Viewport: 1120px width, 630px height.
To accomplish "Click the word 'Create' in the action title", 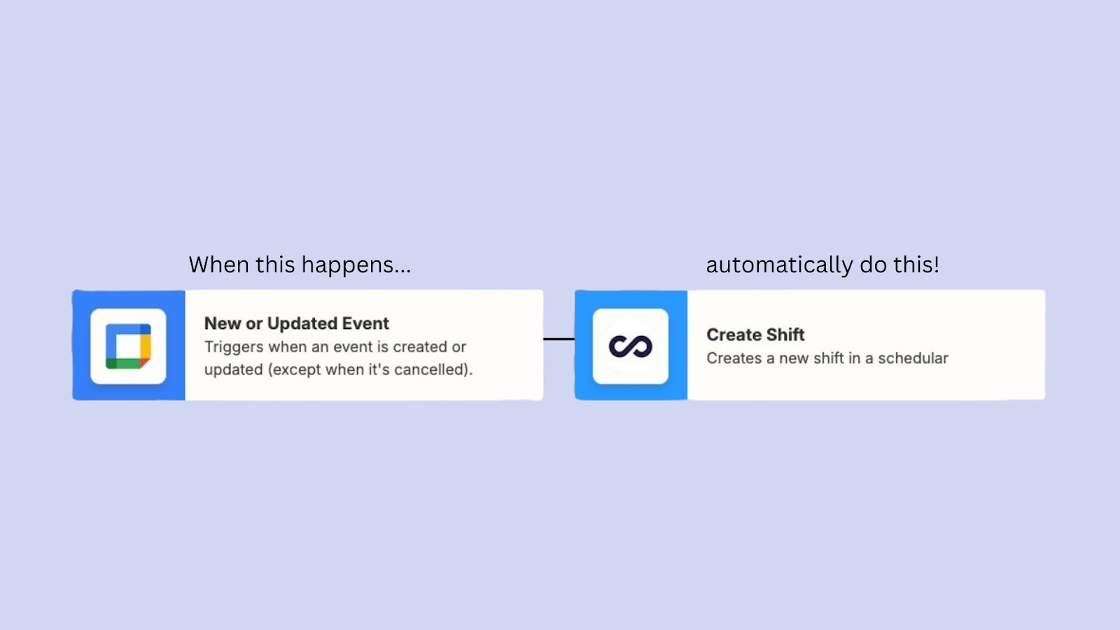I will coord(734,335).
